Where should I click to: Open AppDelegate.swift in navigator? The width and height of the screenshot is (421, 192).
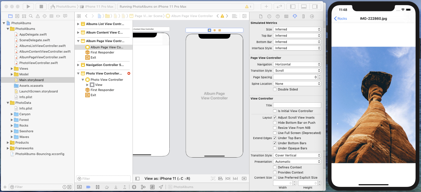(x=33, y=34)
